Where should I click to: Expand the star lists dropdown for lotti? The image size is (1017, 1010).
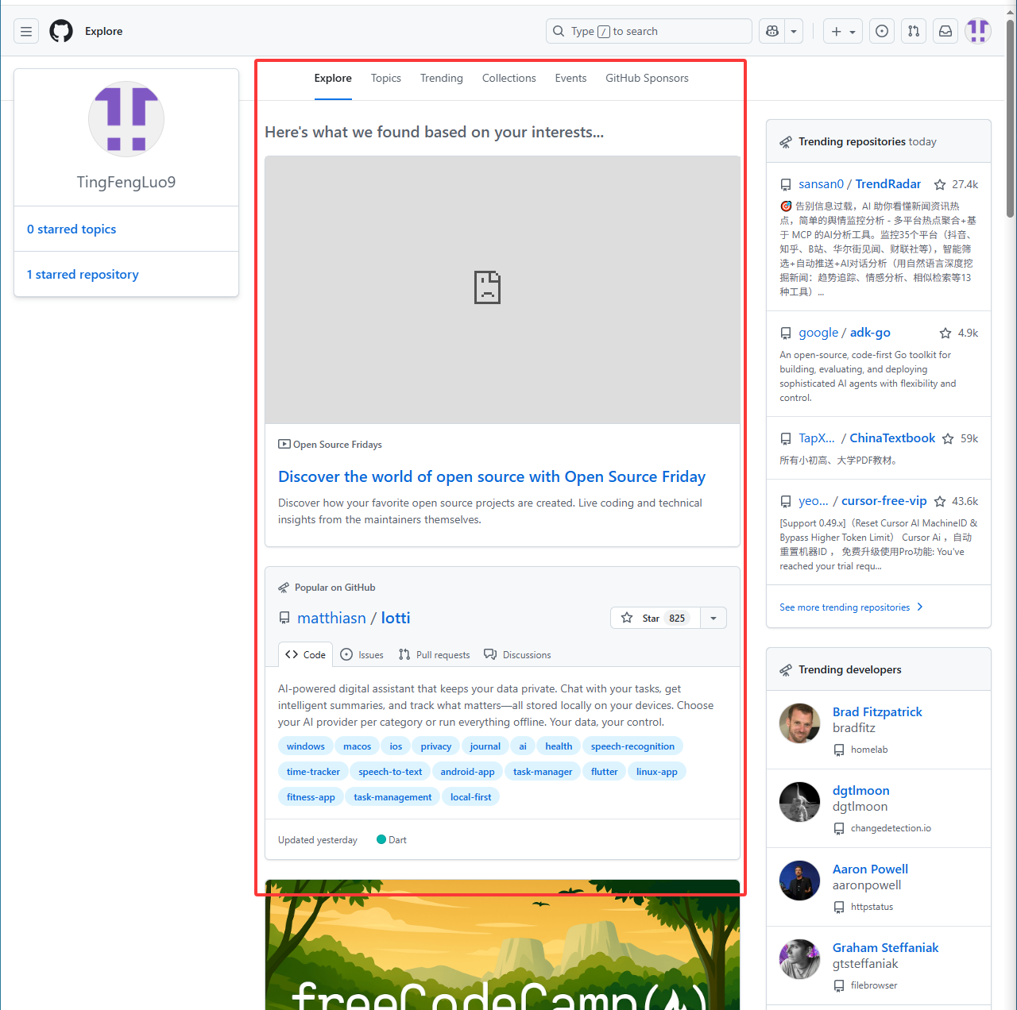click(x=713, y=618)
